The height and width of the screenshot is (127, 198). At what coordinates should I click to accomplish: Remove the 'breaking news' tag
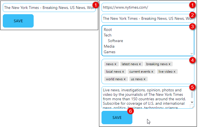point(169,64)
